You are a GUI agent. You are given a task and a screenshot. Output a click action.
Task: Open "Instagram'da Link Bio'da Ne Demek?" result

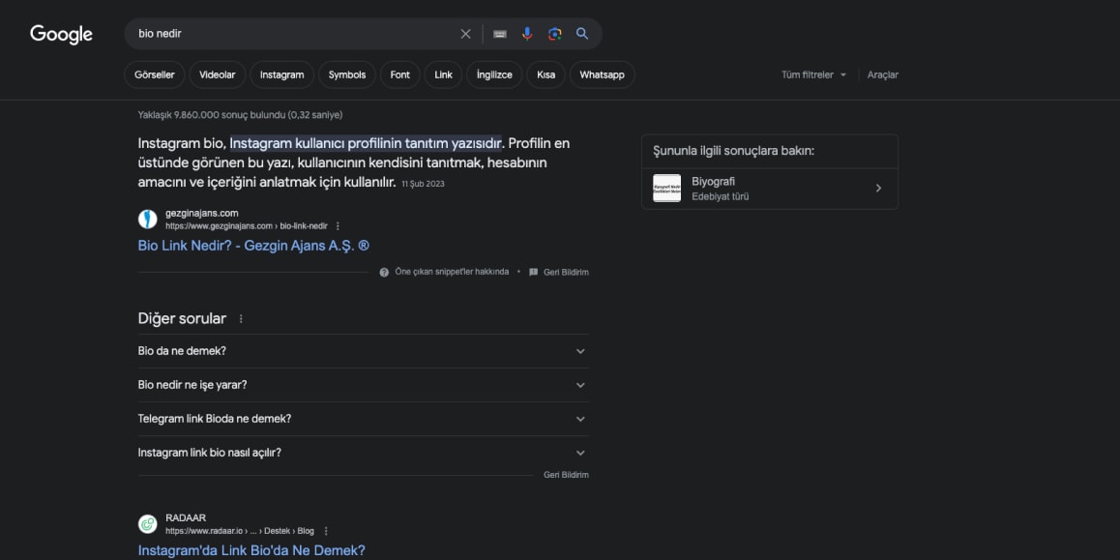click(251, 550)
